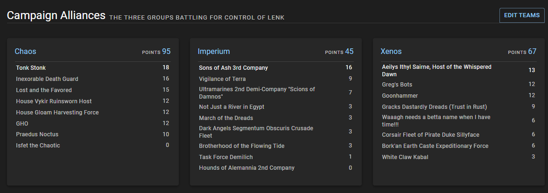Screen dimensions: 548x193
Task: Click Greg's Bots in Xenos list
Action: [x=397, y=85]
